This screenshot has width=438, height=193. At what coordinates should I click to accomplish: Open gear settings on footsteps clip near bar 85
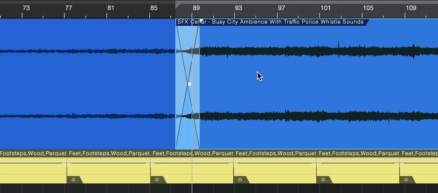157,180
